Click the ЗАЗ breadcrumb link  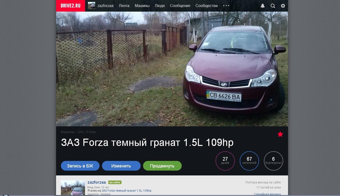coord(80,132)
